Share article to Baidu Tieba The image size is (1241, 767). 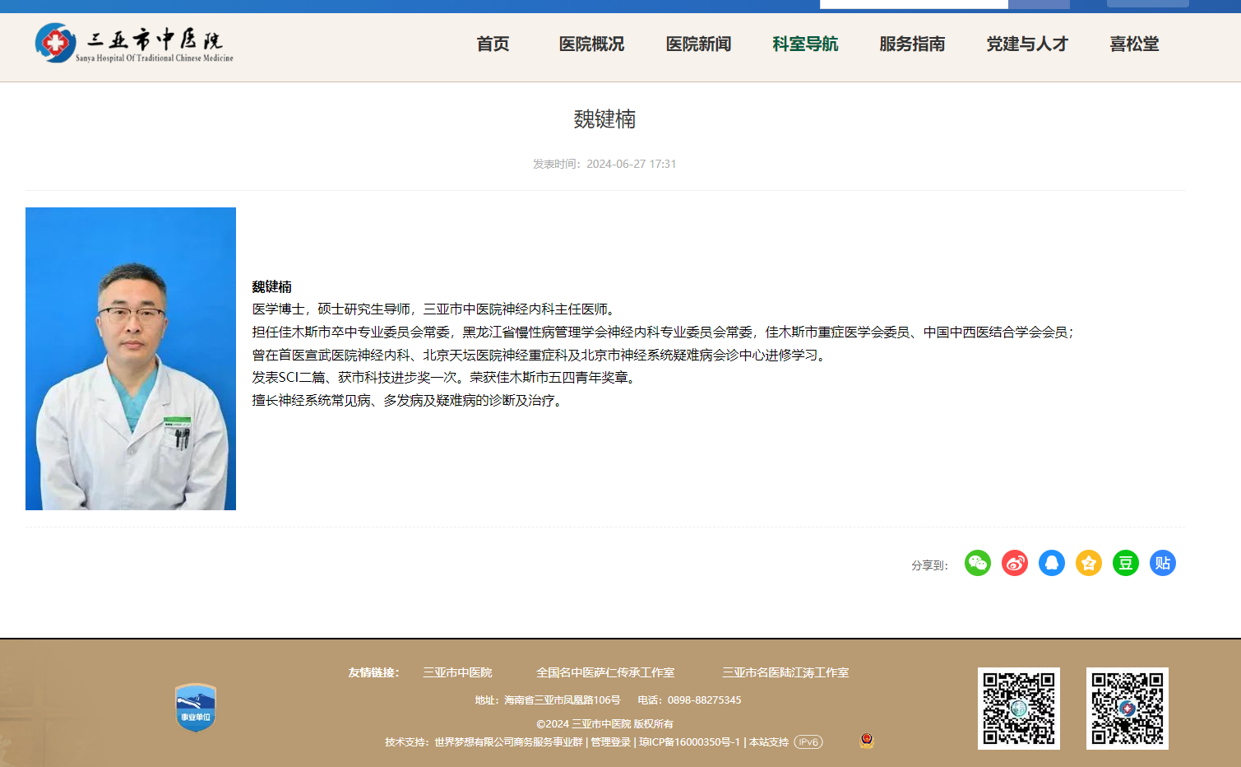tap(1163, 563)
